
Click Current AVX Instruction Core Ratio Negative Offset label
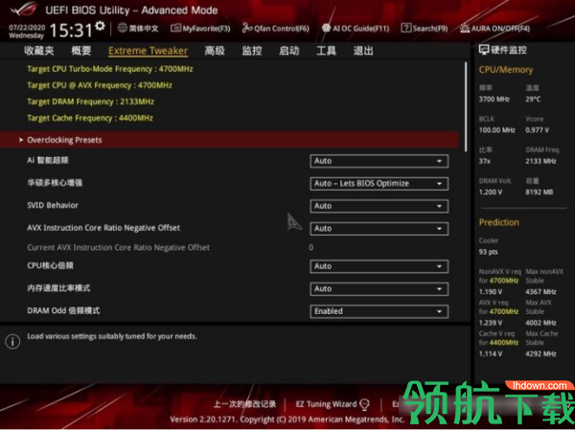(x=118, y=248)
